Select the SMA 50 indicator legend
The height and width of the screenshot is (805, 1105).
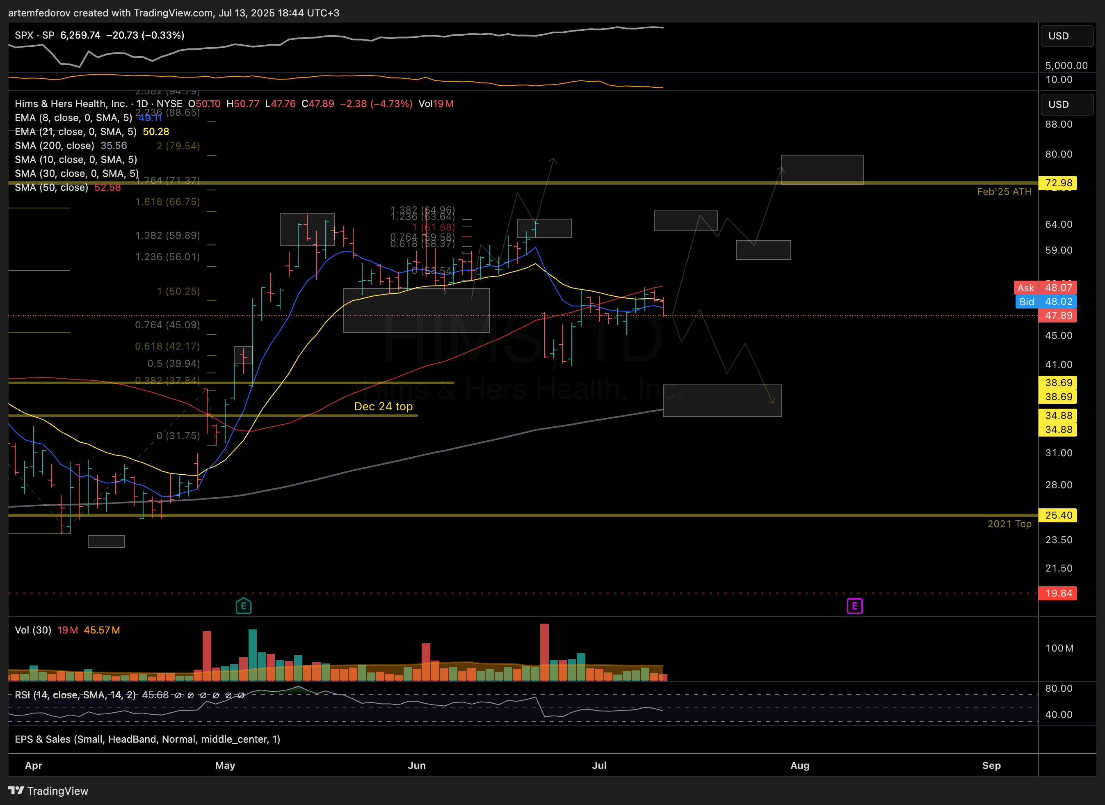click(x=52, y=188)
